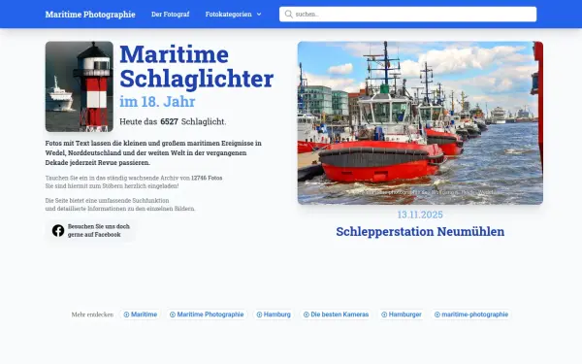The width and height of the screenshot is (582, 364).
Task: Click the date 13.11.2025
Action: coord(420,215)
